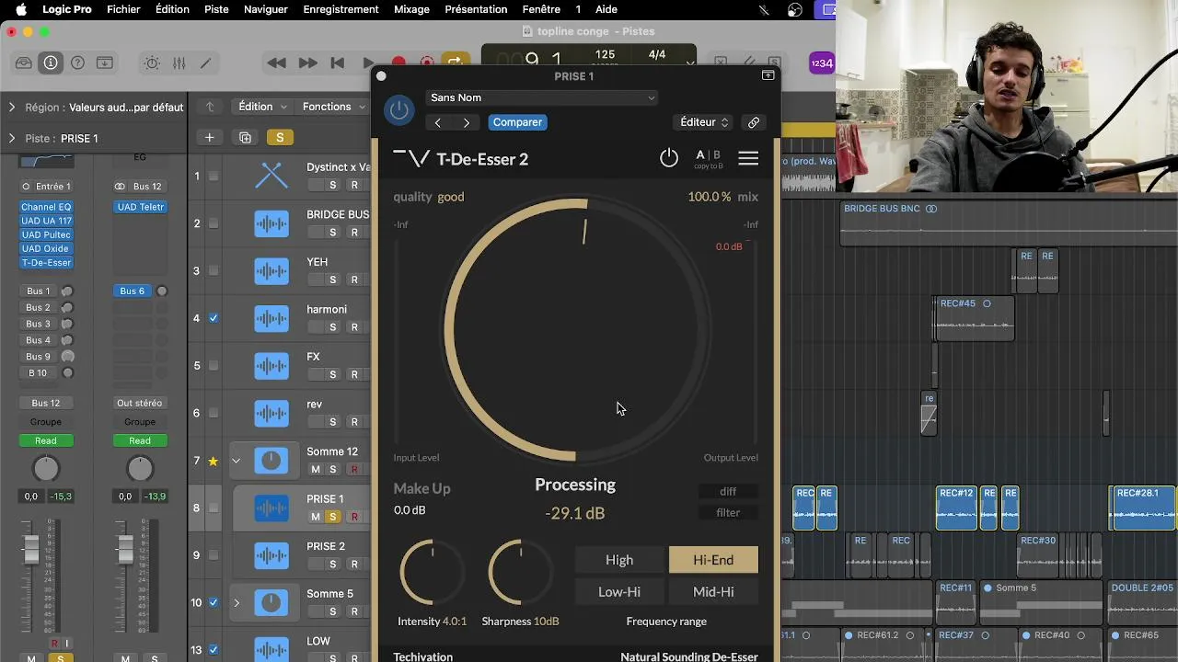This screenshot has width=1178, height=662.
Task: Click the toolbar download tray icon
Action: 105,63
